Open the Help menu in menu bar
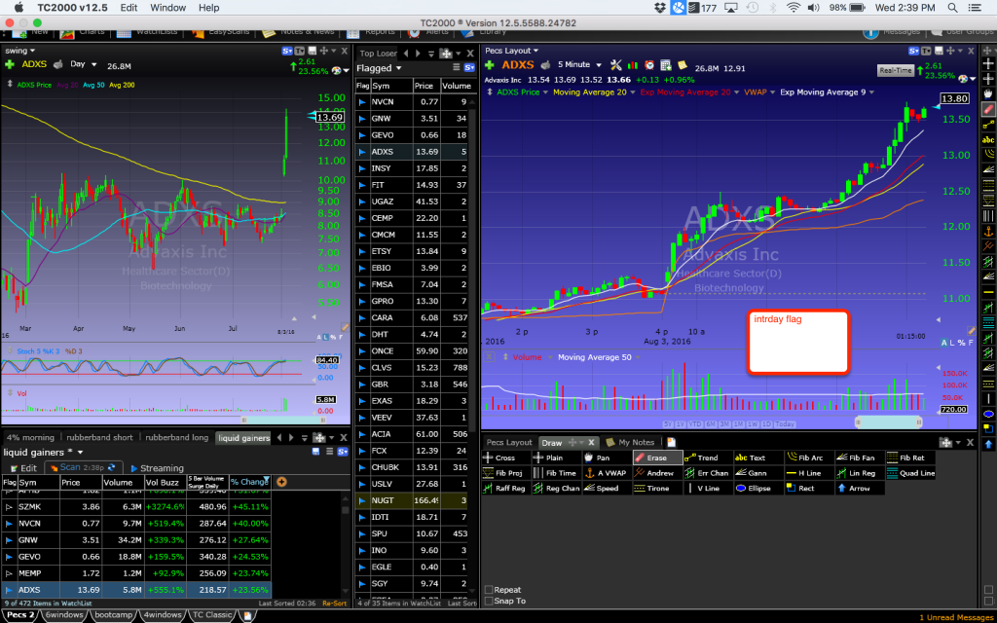Screen dimensions: 997x623 pyautogui.click(x=208, y=8)
